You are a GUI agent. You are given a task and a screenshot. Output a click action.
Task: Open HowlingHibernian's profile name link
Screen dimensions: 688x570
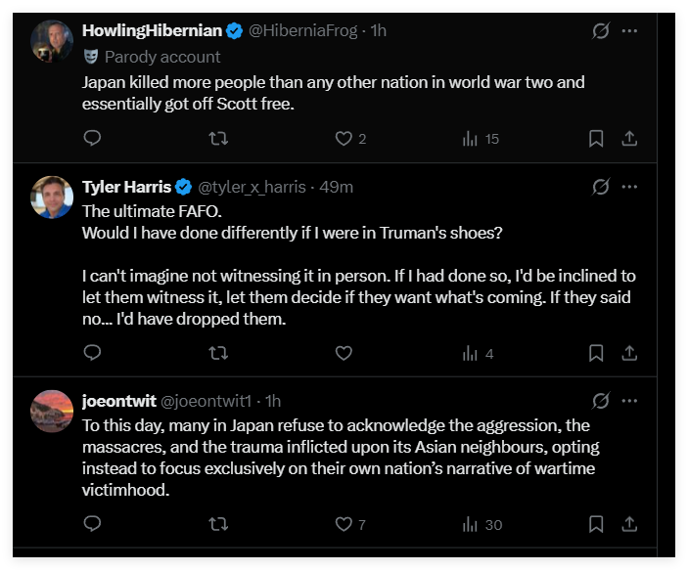coord(152,30)
